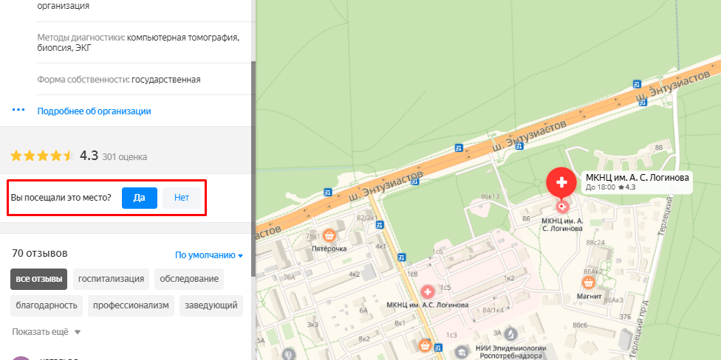Answer Нет to visited this place
721x360 pixels.
[182, 198]
